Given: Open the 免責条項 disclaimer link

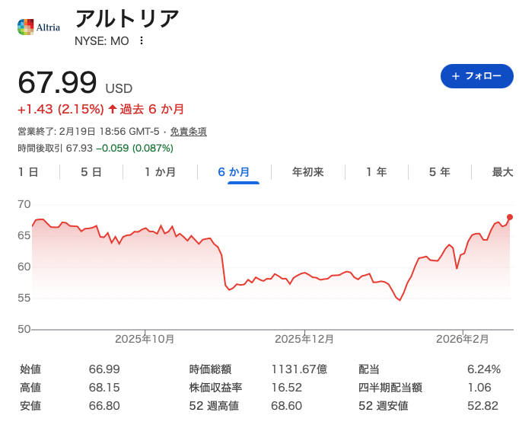Looking at the screenshot, I should coord(188,131).
